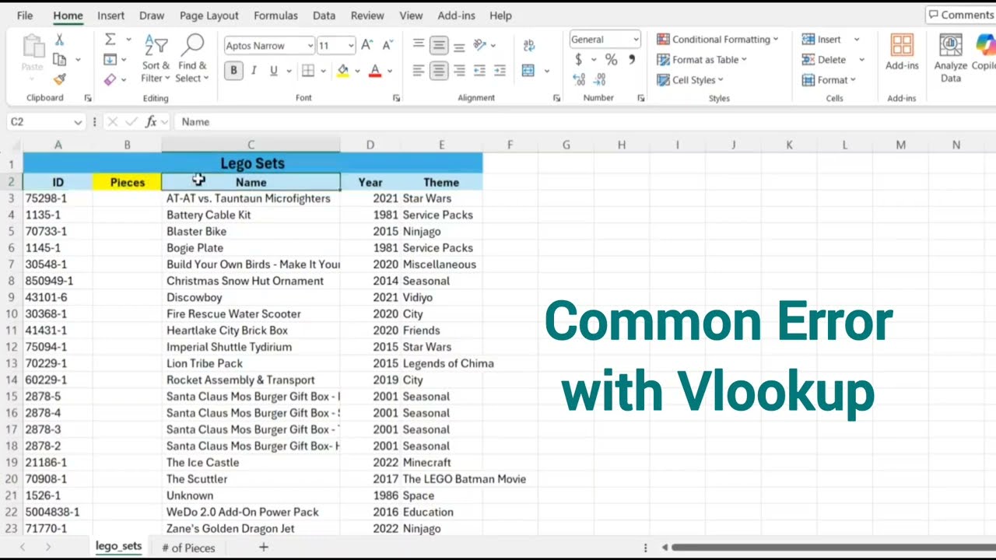This screenshot has width=996, height=560.
Task: Click the text Orientation icon
Action: pyautogui.click(x=480, y=45)
